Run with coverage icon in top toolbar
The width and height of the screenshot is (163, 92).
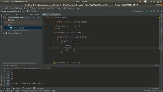pyautogui.click(x=154, y=11)
